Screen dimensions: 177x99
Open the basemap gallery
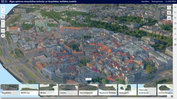point(169,13)
